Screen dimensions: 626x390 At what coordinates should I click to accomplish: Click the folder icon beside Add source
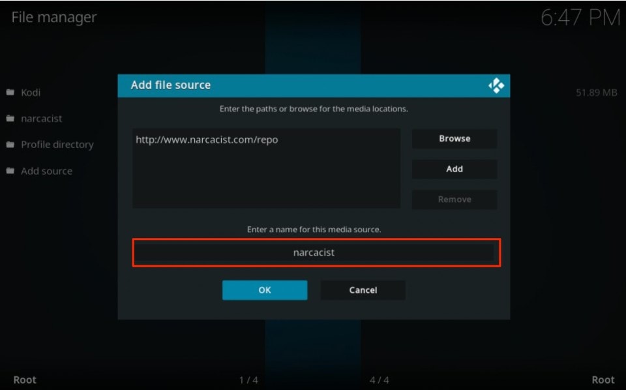(10, 171)
